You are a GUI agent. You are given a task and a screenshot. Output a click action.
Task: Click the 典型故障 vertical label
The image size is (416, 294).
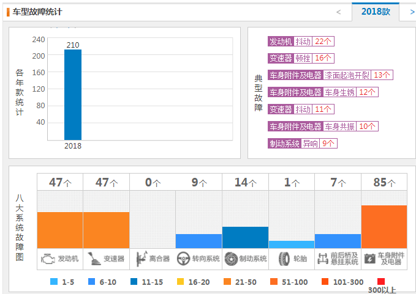259,93
